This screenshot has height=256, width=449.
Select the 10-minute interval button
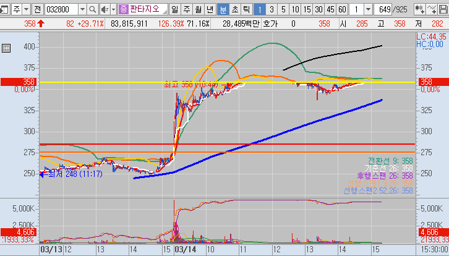coord(295,10)
